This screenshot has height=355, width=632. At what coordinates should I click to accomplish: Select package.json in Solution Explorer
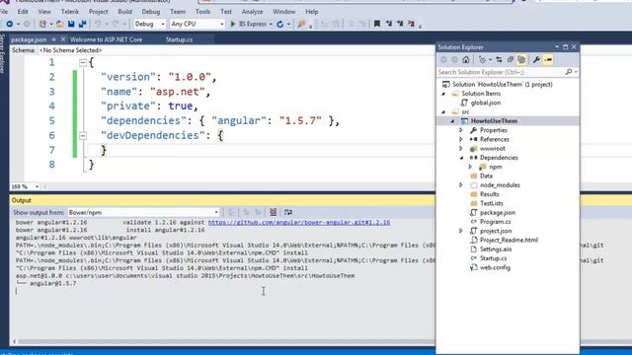pyautogui.click(x=498, y=213)
